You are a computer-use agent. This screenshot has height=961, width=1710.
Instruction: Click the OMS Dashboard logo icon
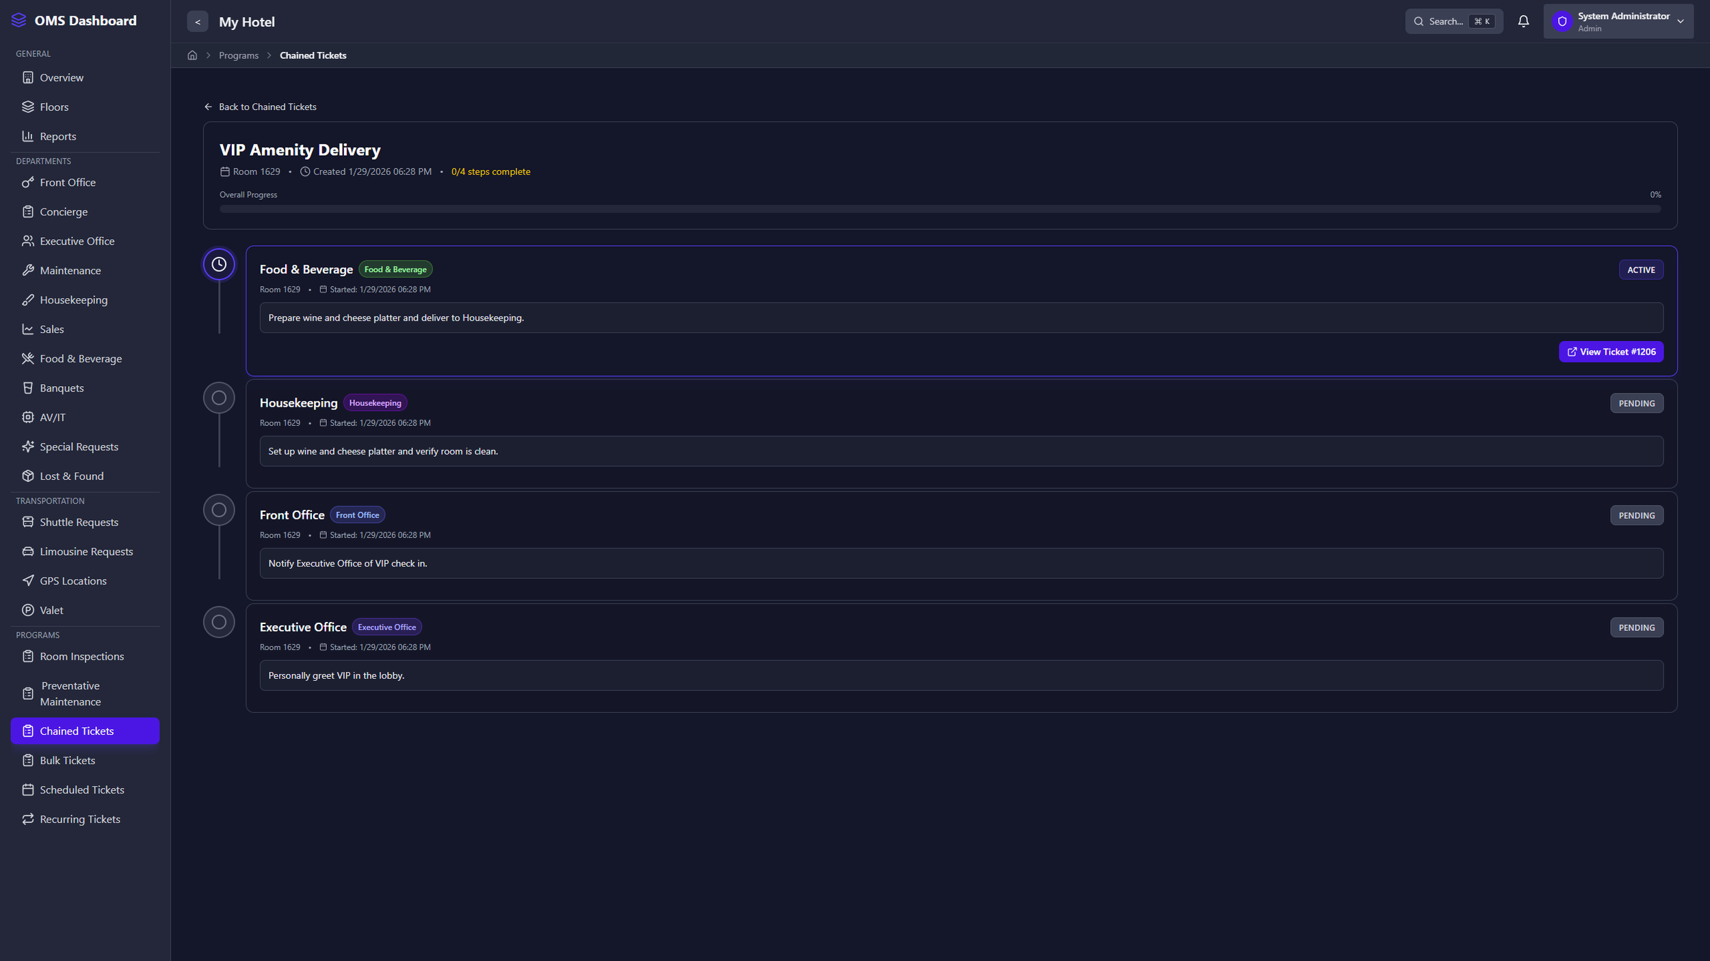click(x=19, y=21)
